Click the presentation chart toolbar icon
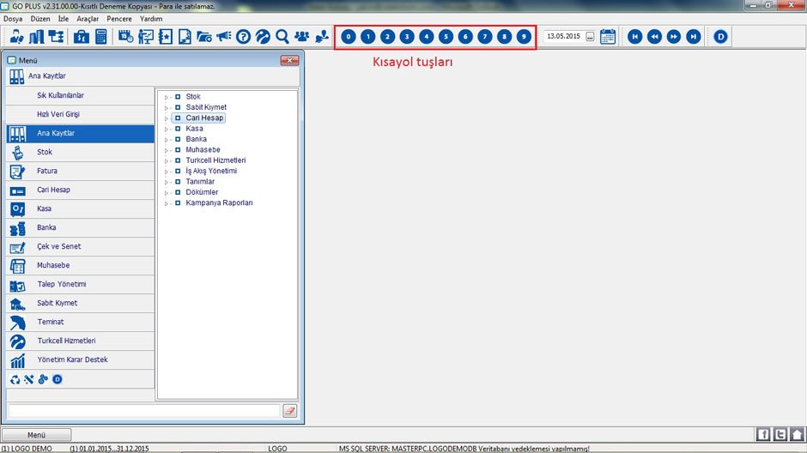The width and height of the screenshot is (807, 453). (x=146, y=37)
